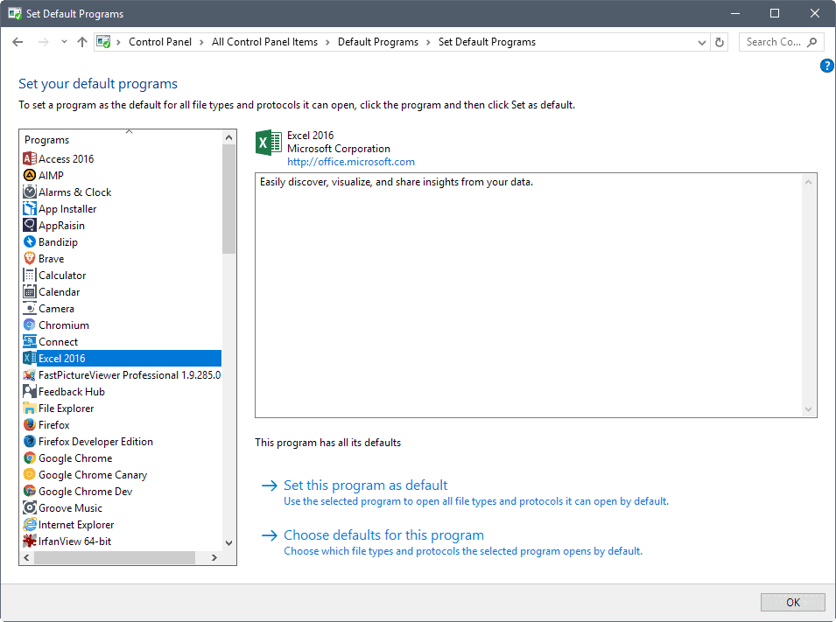
Task: Pick the Brave browser icon
Action: pos(30,258)
